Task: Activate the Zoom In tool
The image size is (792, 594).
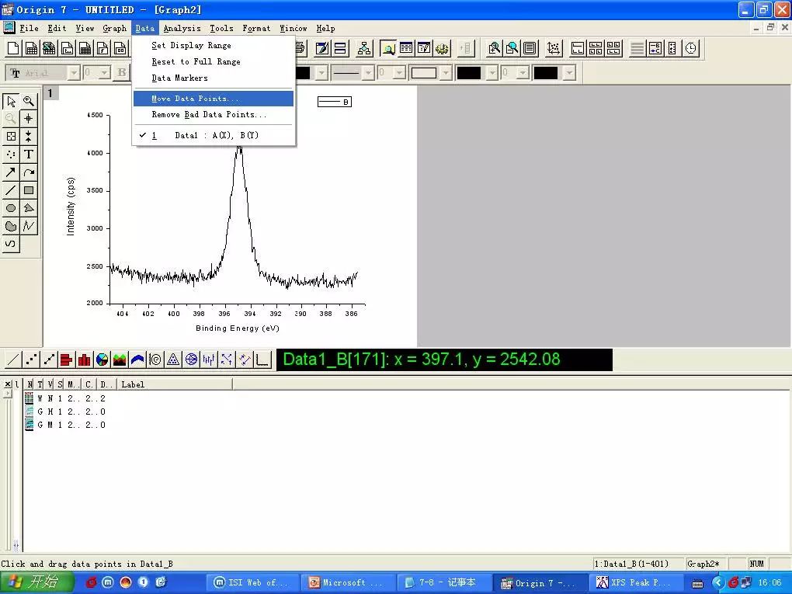Action: [29, 101]
